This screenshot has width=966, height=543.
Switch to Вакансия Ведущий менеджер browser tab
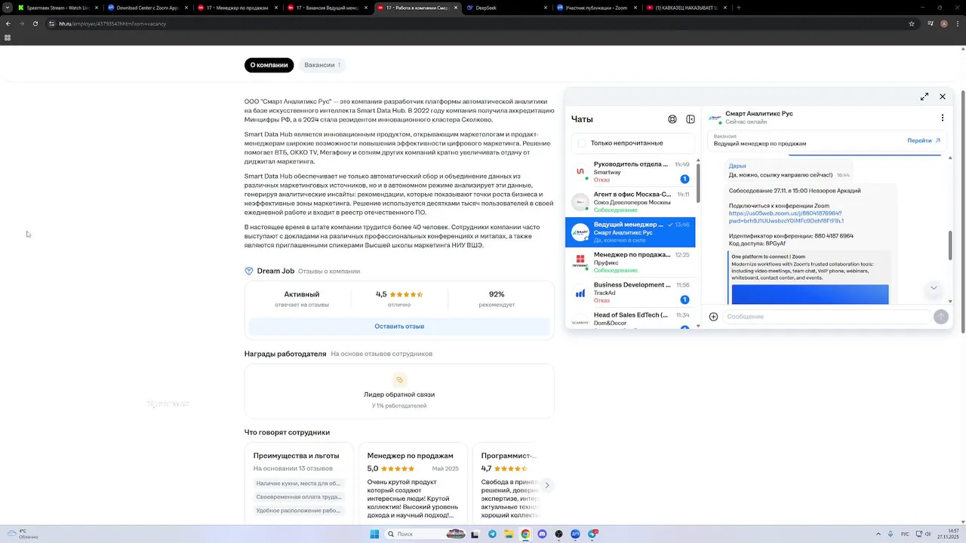click(x=326, y=8)
